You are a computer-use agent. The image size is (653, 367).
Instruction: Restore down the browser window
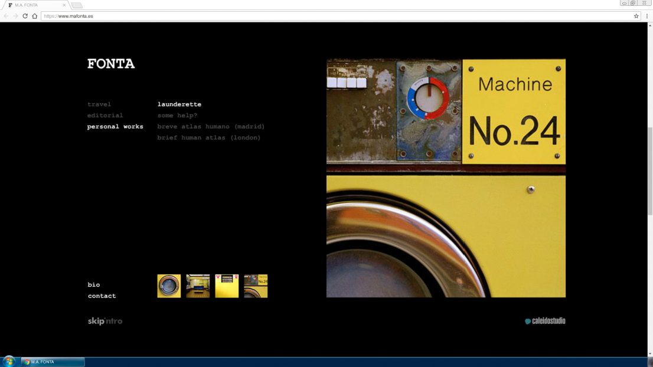[x=633, y=3]
